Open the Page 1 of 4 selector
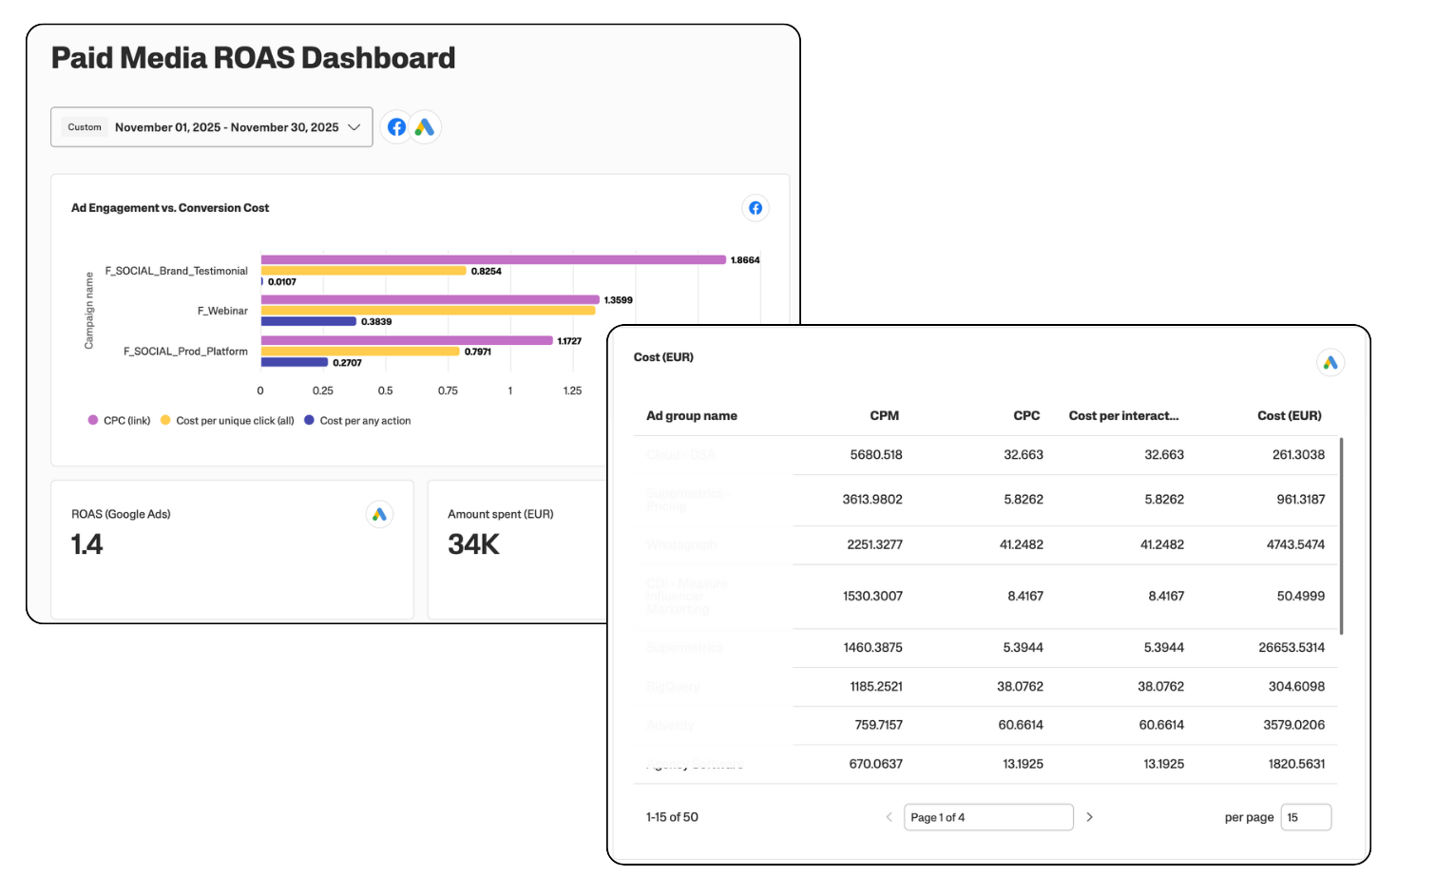Screen dimensions: 1435x895 click(x=987, y=817)
